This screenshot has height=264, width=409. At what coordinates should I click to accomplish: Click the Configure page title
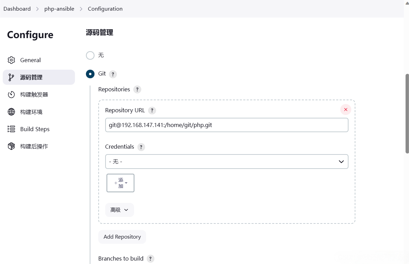[30, 35]
